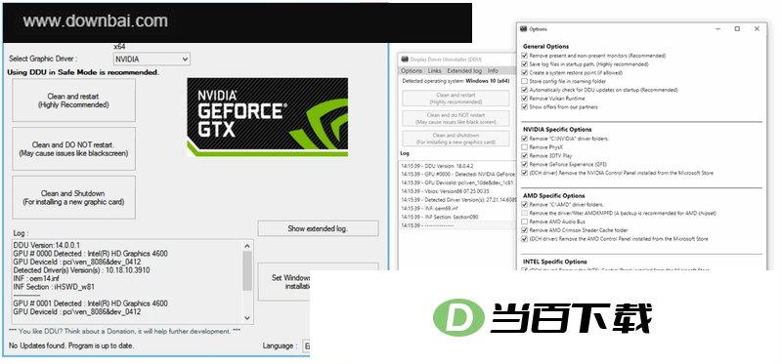Open the Info menu in DDU window

[x=493, y=70]
